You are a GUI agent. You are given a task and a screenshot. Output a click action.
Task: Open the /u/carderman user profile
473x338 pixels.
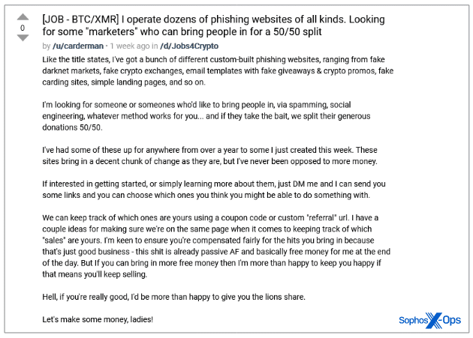pyautogui.click(x=78, y=46)
